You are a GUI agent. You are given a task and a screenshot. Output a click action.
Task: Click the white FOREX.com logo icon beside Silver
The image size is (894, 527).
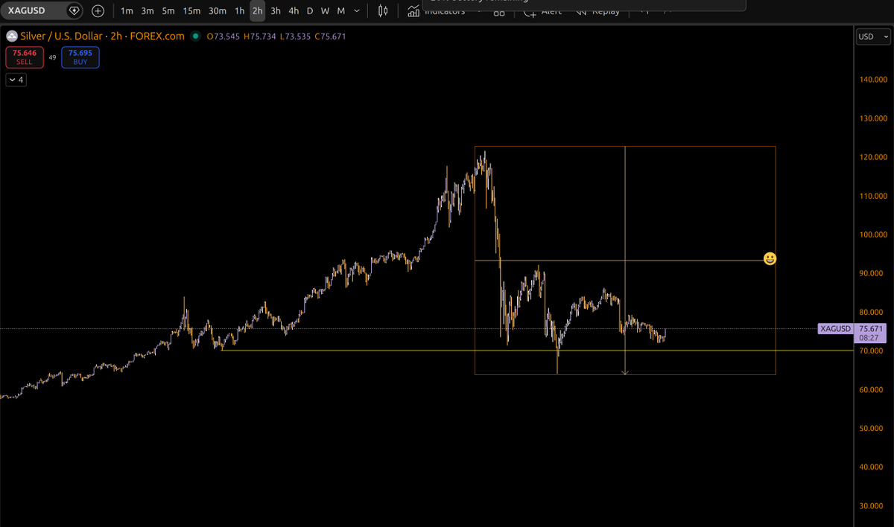pos(11,36)
